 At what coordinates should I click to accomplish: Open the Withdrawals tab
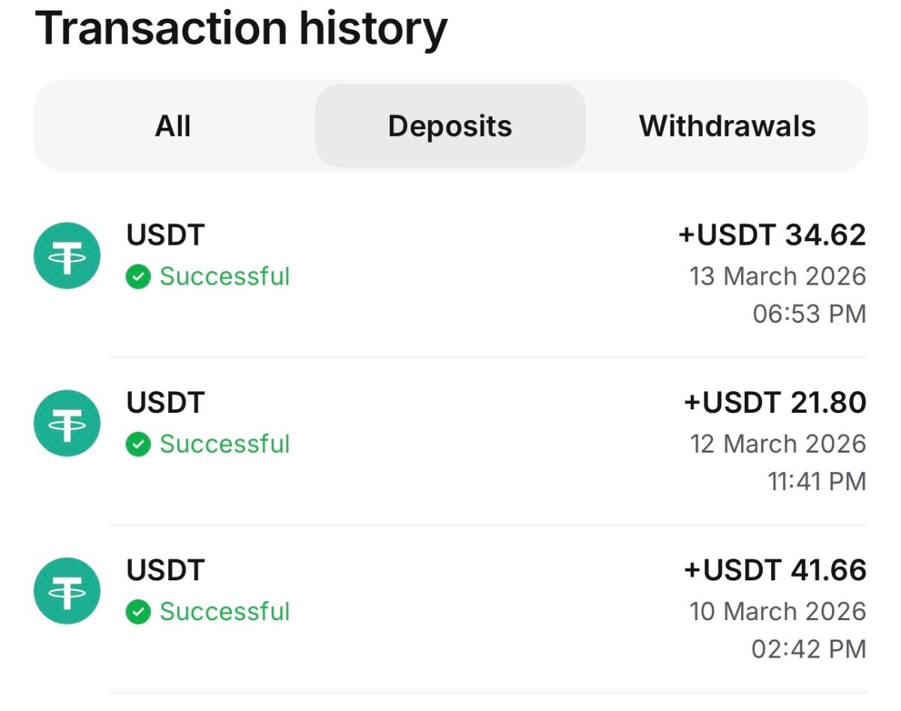(x=727, y=126)
